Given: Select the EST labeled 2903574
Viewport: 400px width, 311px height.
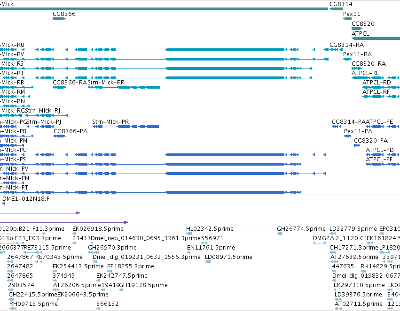Looking at the screenshot, I should (21, 285).
